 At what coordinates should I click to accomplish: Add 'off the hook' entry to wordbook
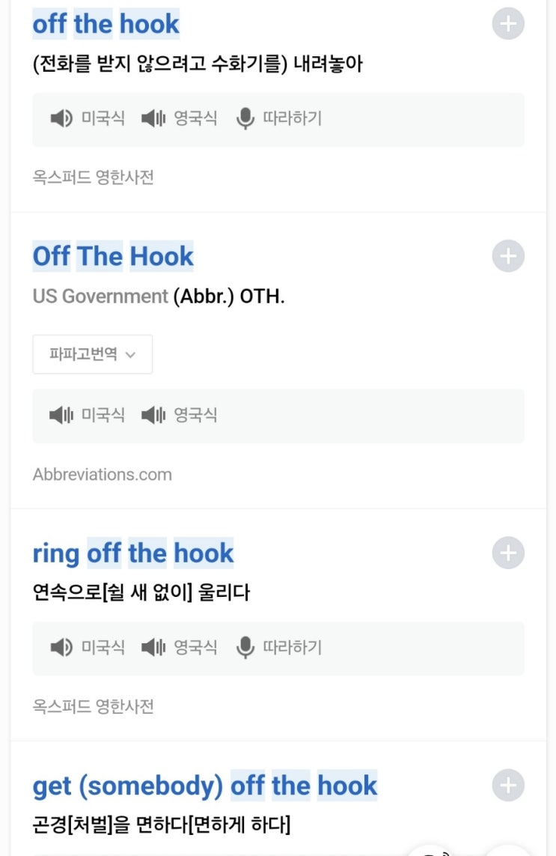pos(508,24)
